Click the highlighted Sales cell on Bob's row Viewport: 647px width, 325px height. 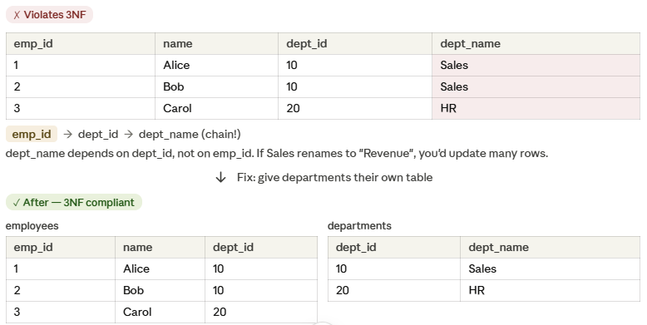point(536,87)
